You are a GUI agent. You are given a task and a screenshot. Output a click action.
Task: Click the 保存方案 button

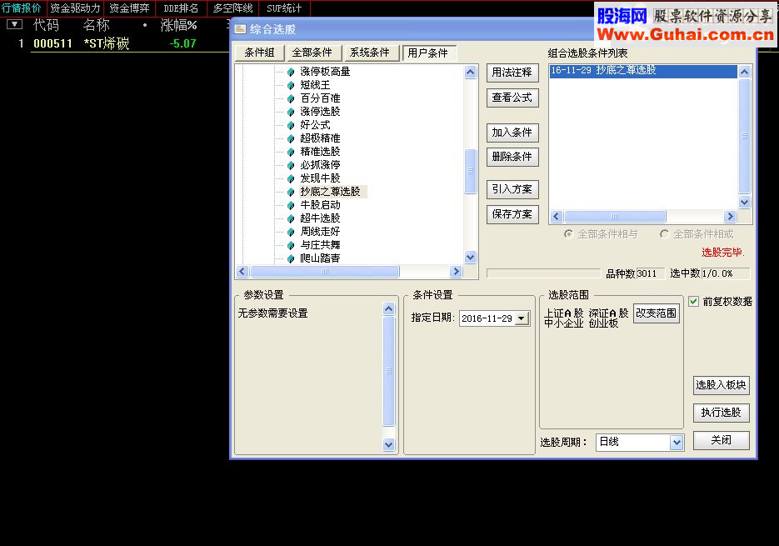pyautogui.click(x=512, y=214)
